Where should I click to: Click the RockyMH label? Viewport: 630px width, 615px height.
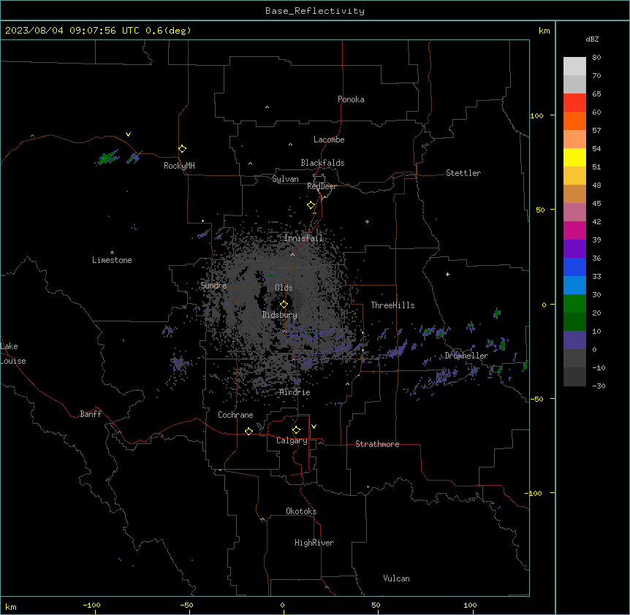pyautogui.click(x=179, y=166)
